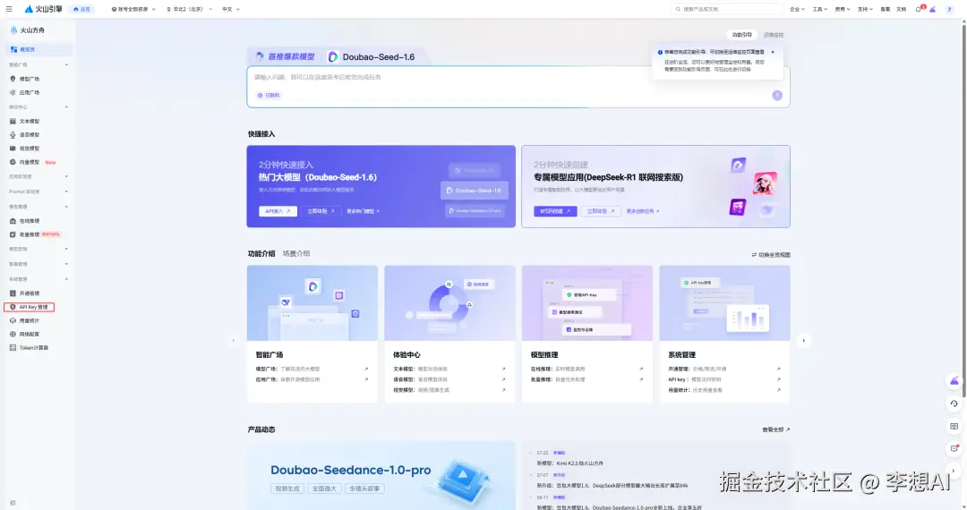
Task: Click the API接入 button
Action: 278,211
